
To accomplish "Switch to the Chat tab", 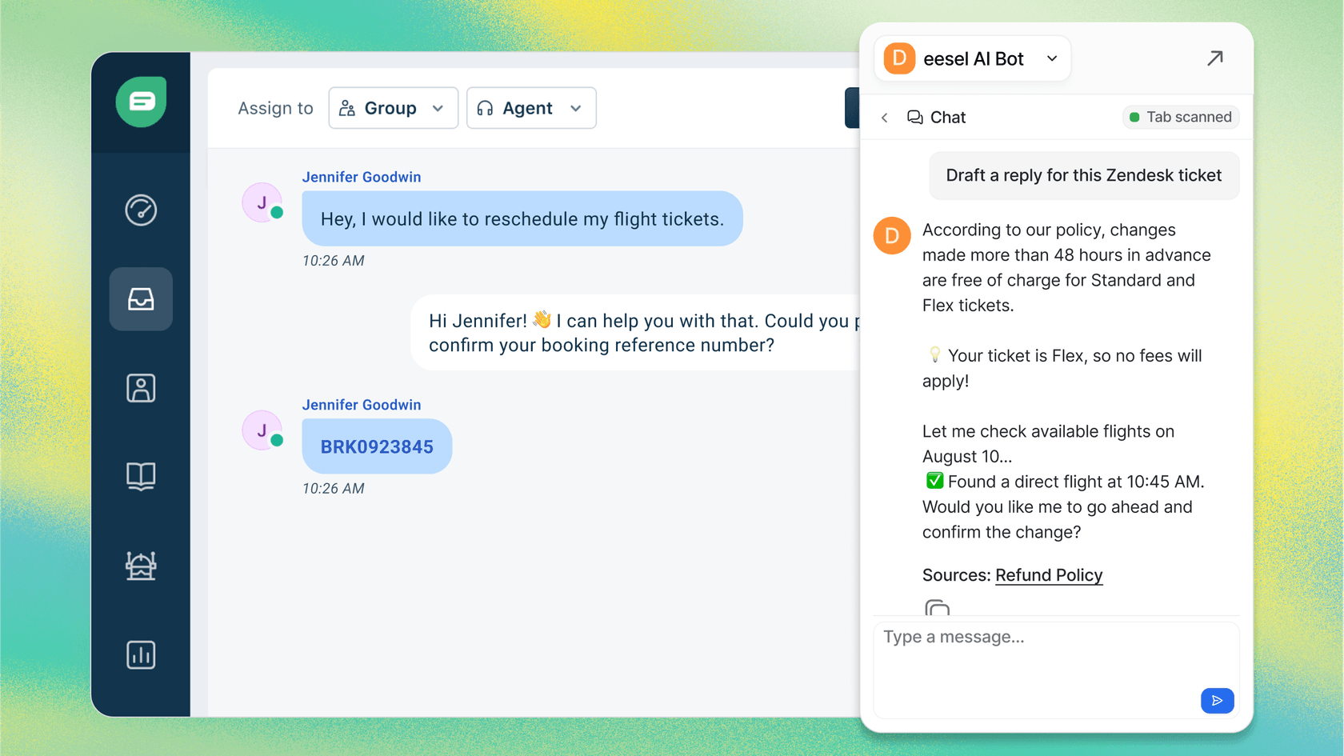I will [x=937, y=117].
